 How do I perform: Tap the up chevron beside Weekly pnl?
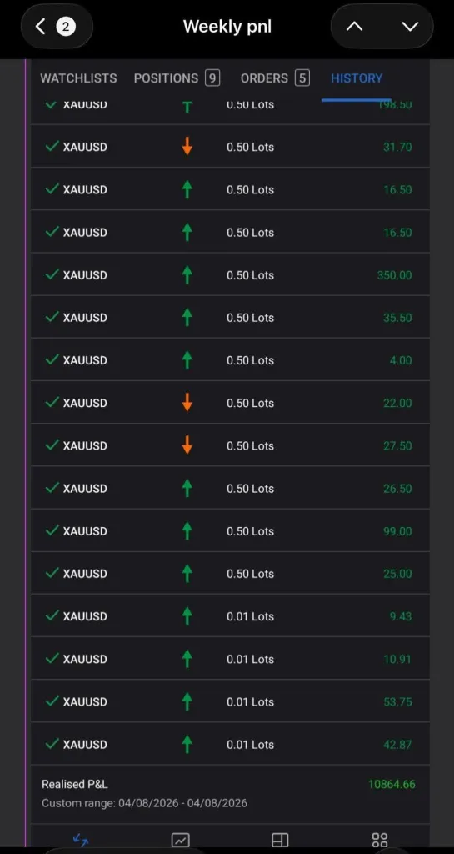tap(354, 26)
